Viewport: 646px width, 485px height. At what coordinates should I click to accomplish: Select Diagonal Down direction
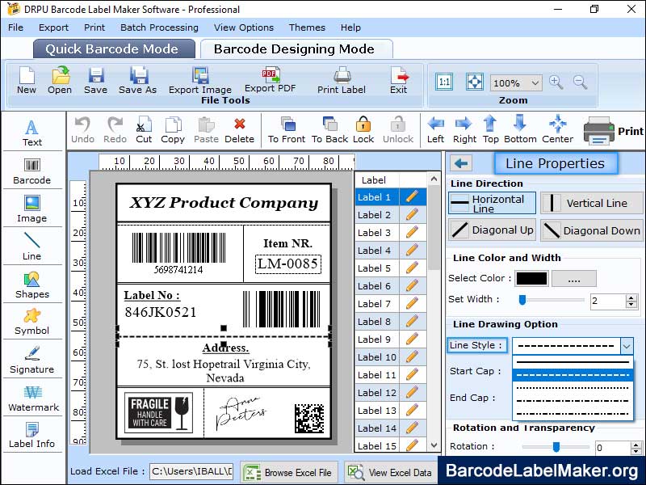[591, 230]
